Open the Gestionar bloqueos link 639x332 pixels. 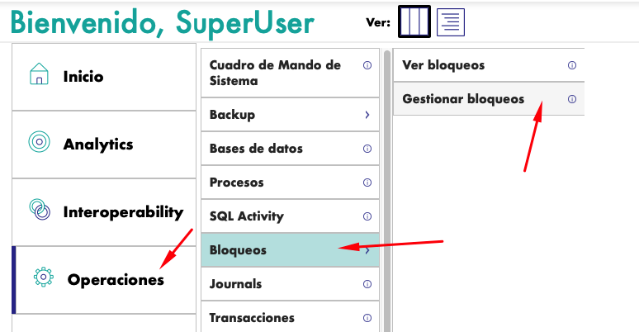(463, 99)
